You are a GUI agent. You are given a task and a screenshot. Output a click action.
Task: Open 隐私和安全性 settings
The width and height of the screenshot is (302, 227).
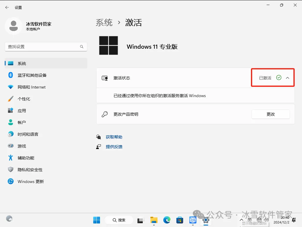46,170
